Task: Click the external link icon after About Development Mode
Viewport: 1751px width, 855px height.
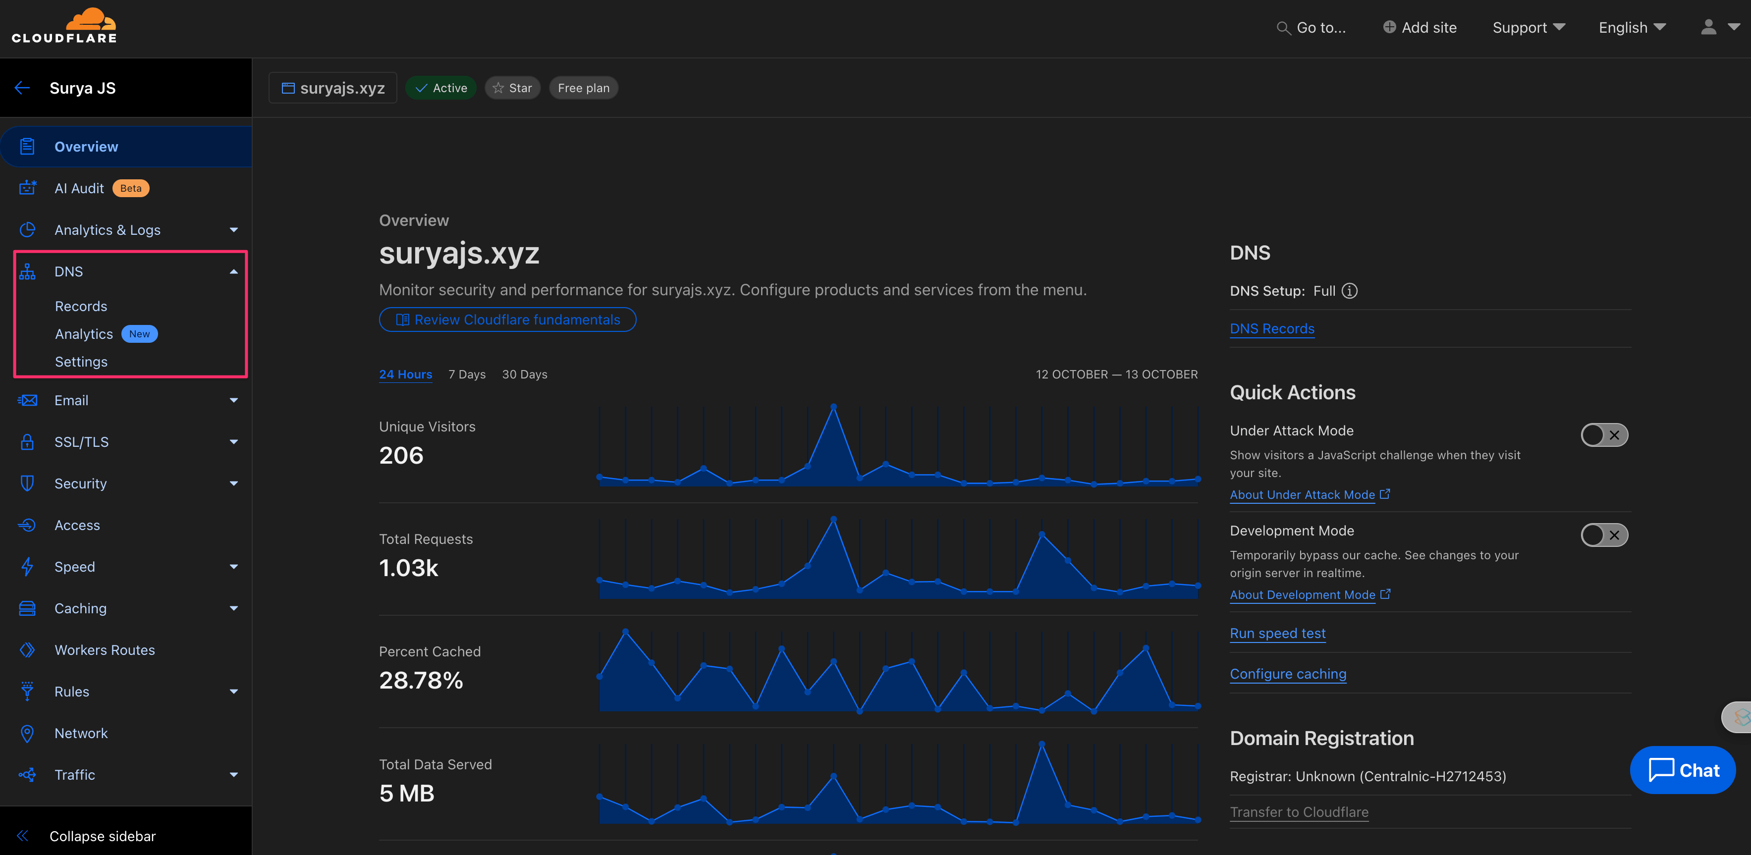Action: click(1385, 594)
